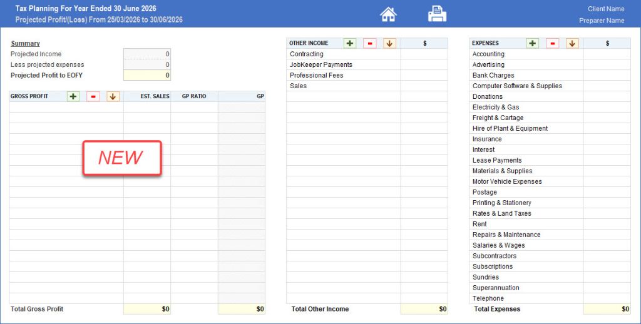
Task: Remove an expense row with red minus
Action: point(552,43)
